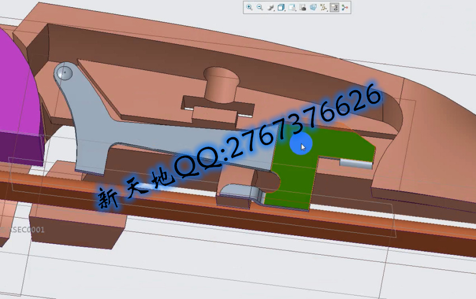Open the layered view box dropdown
The width and height of the screenshot is (476, 299).
tap(292, 7)
